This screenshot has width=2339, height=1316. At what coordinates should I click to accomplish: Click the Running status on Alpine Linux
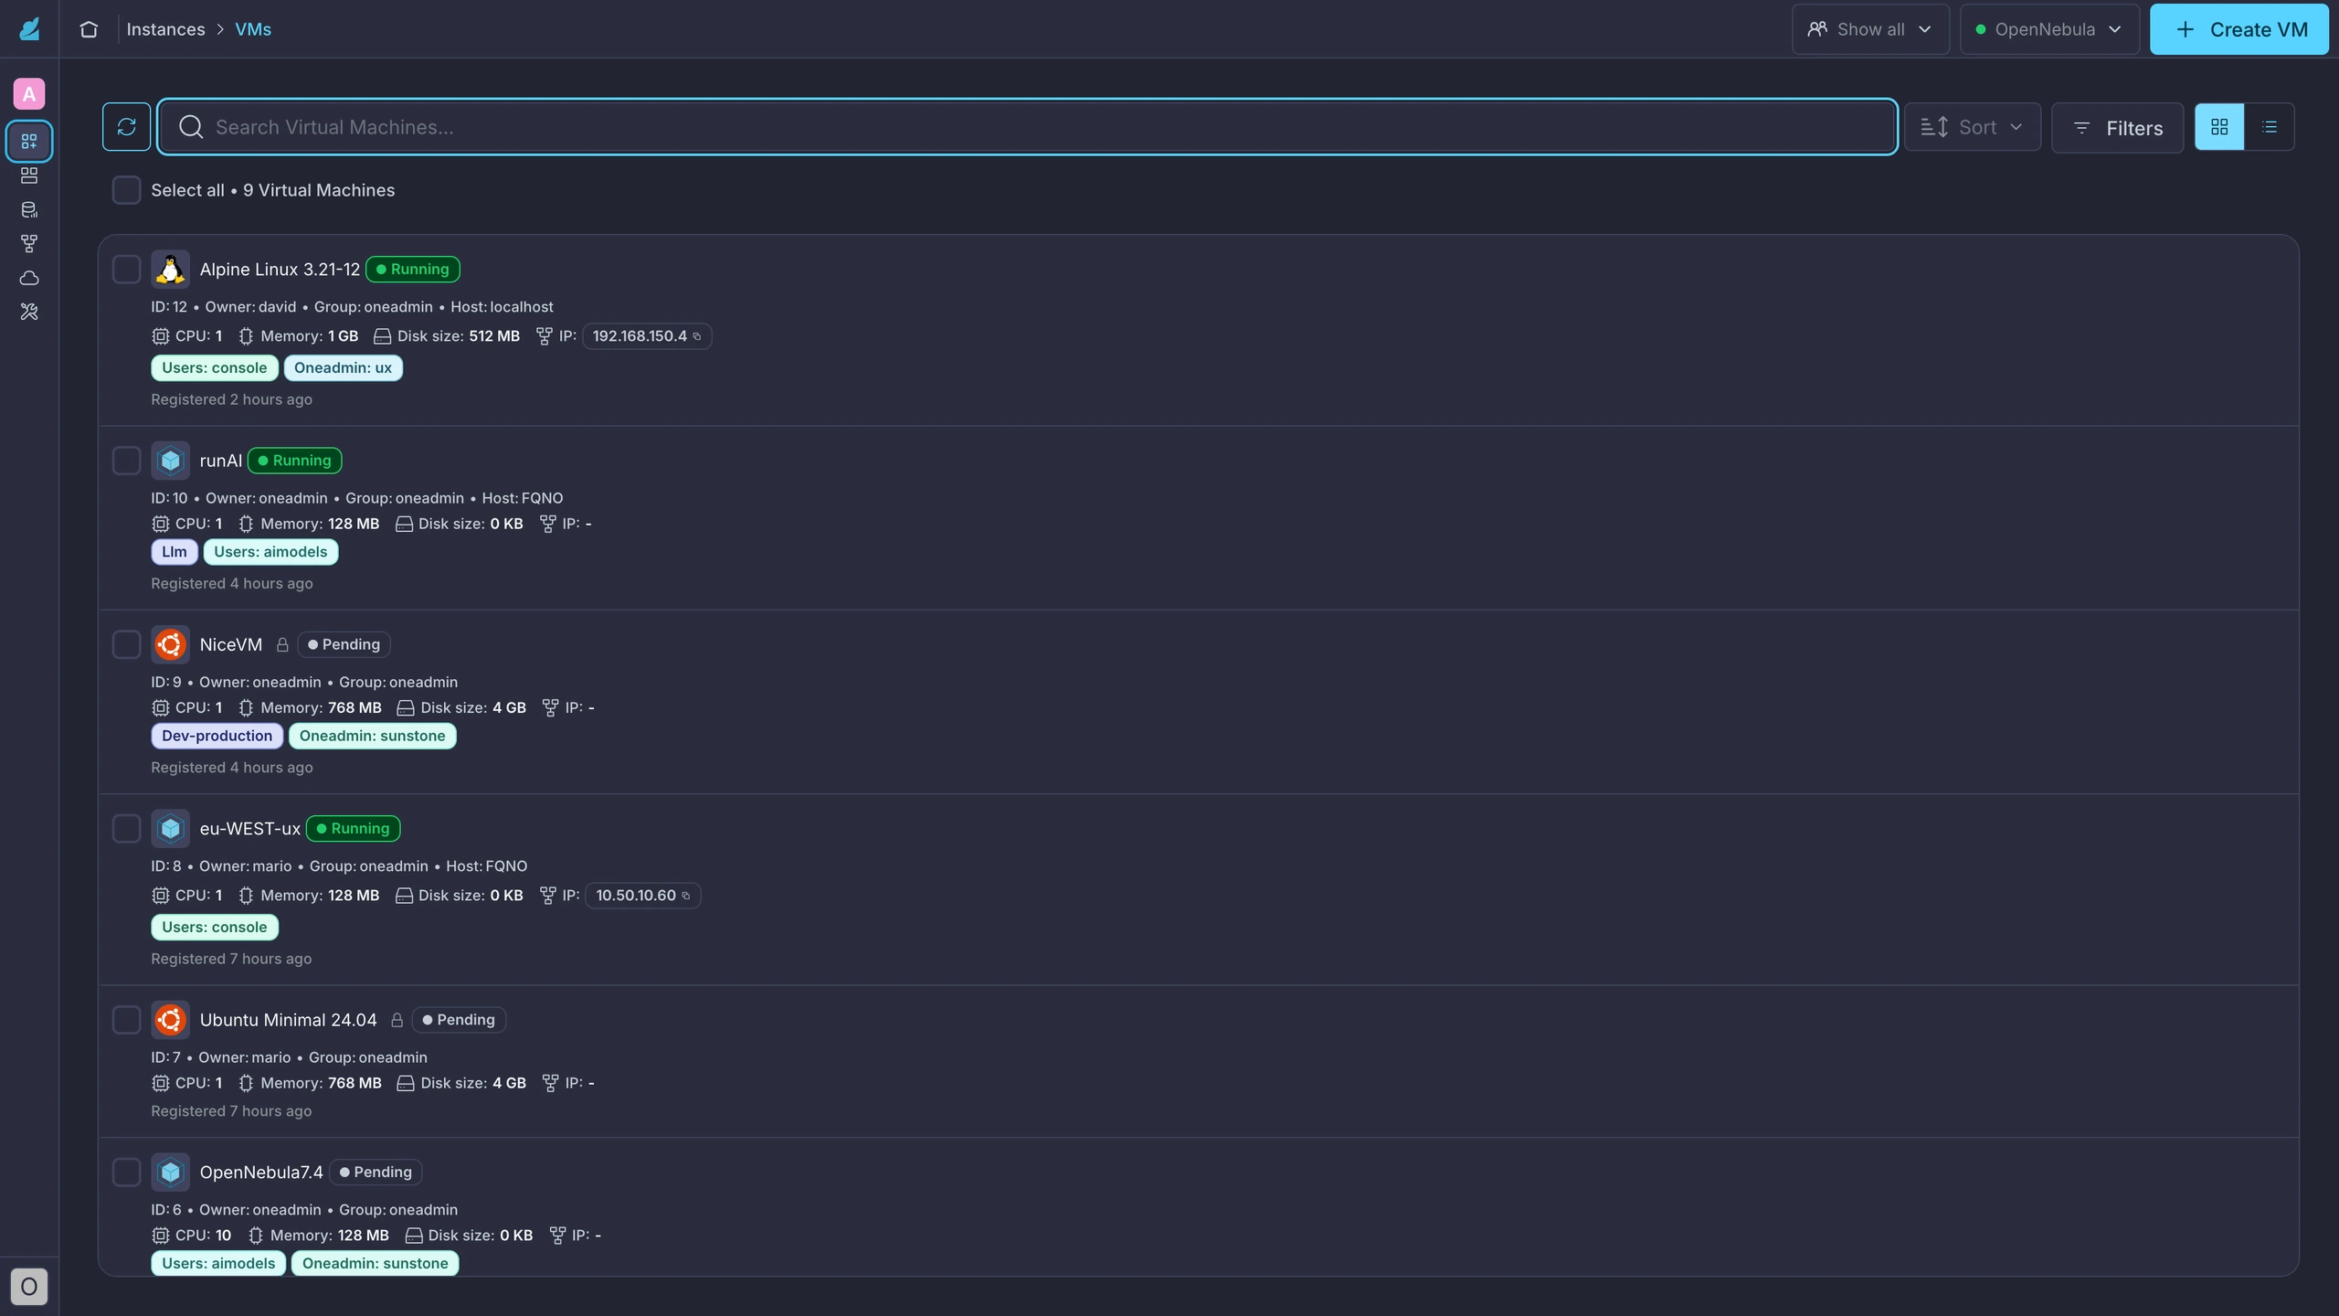tap(413, 269)
